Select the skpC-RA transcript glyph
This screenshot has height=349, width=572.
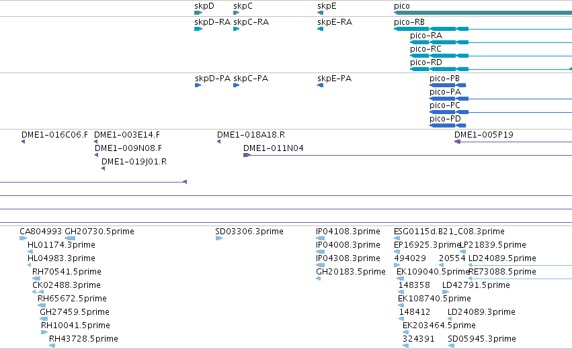pos(237,29)
